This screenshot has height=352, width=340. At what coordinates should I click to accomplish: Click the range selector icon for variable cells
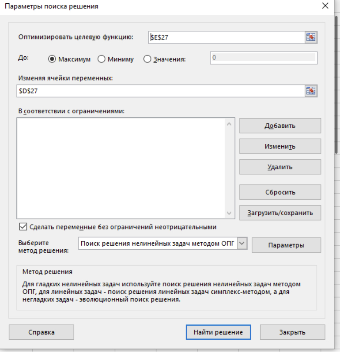(x=311, y=91)
